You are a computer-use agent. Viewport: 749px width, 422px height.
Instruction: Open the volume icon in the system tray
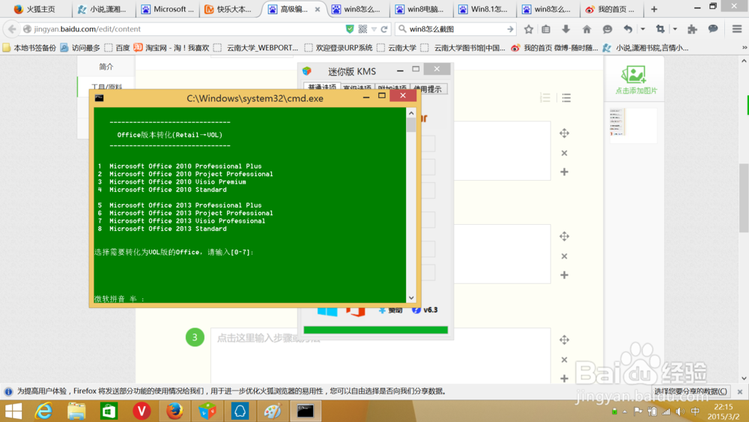[x=680, y=412]
